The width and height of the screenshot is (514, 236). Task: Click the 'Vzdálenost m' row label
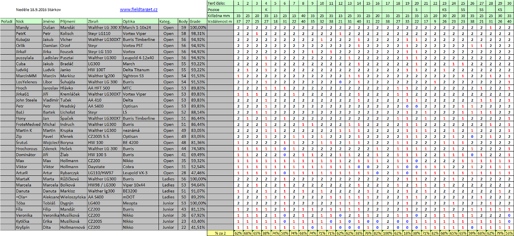(x=220, y=21)
